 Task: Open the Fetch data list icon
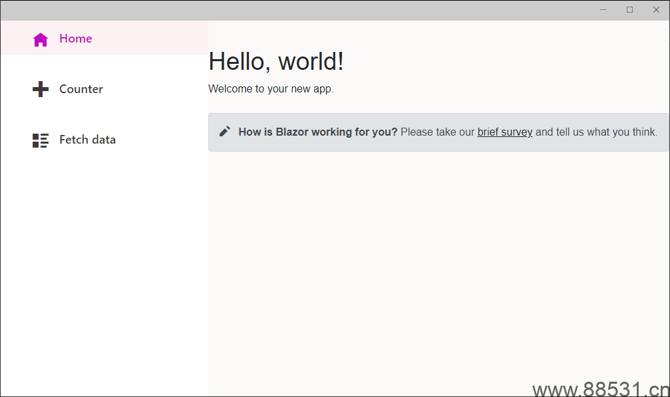41,140
